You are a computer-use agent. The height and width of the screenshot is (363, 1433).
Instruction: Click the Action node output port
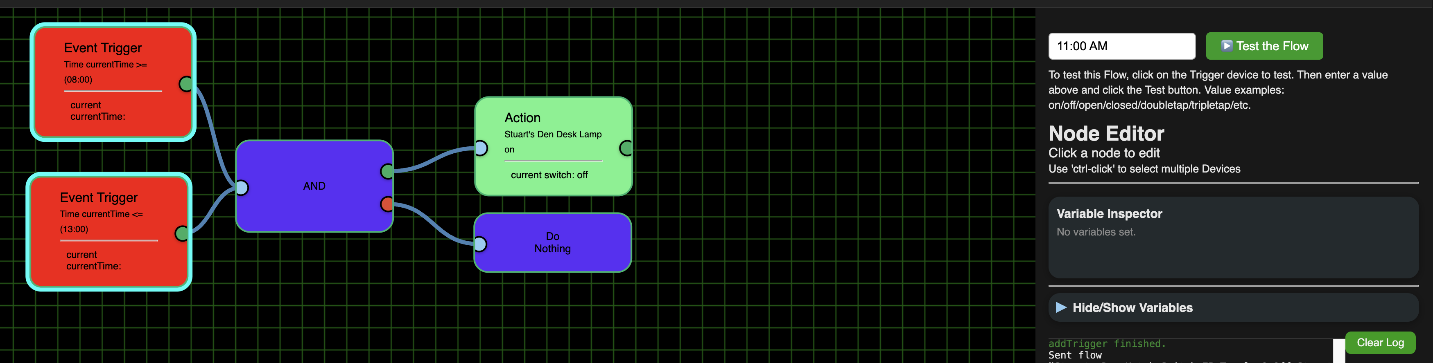(x=626, y=148)
